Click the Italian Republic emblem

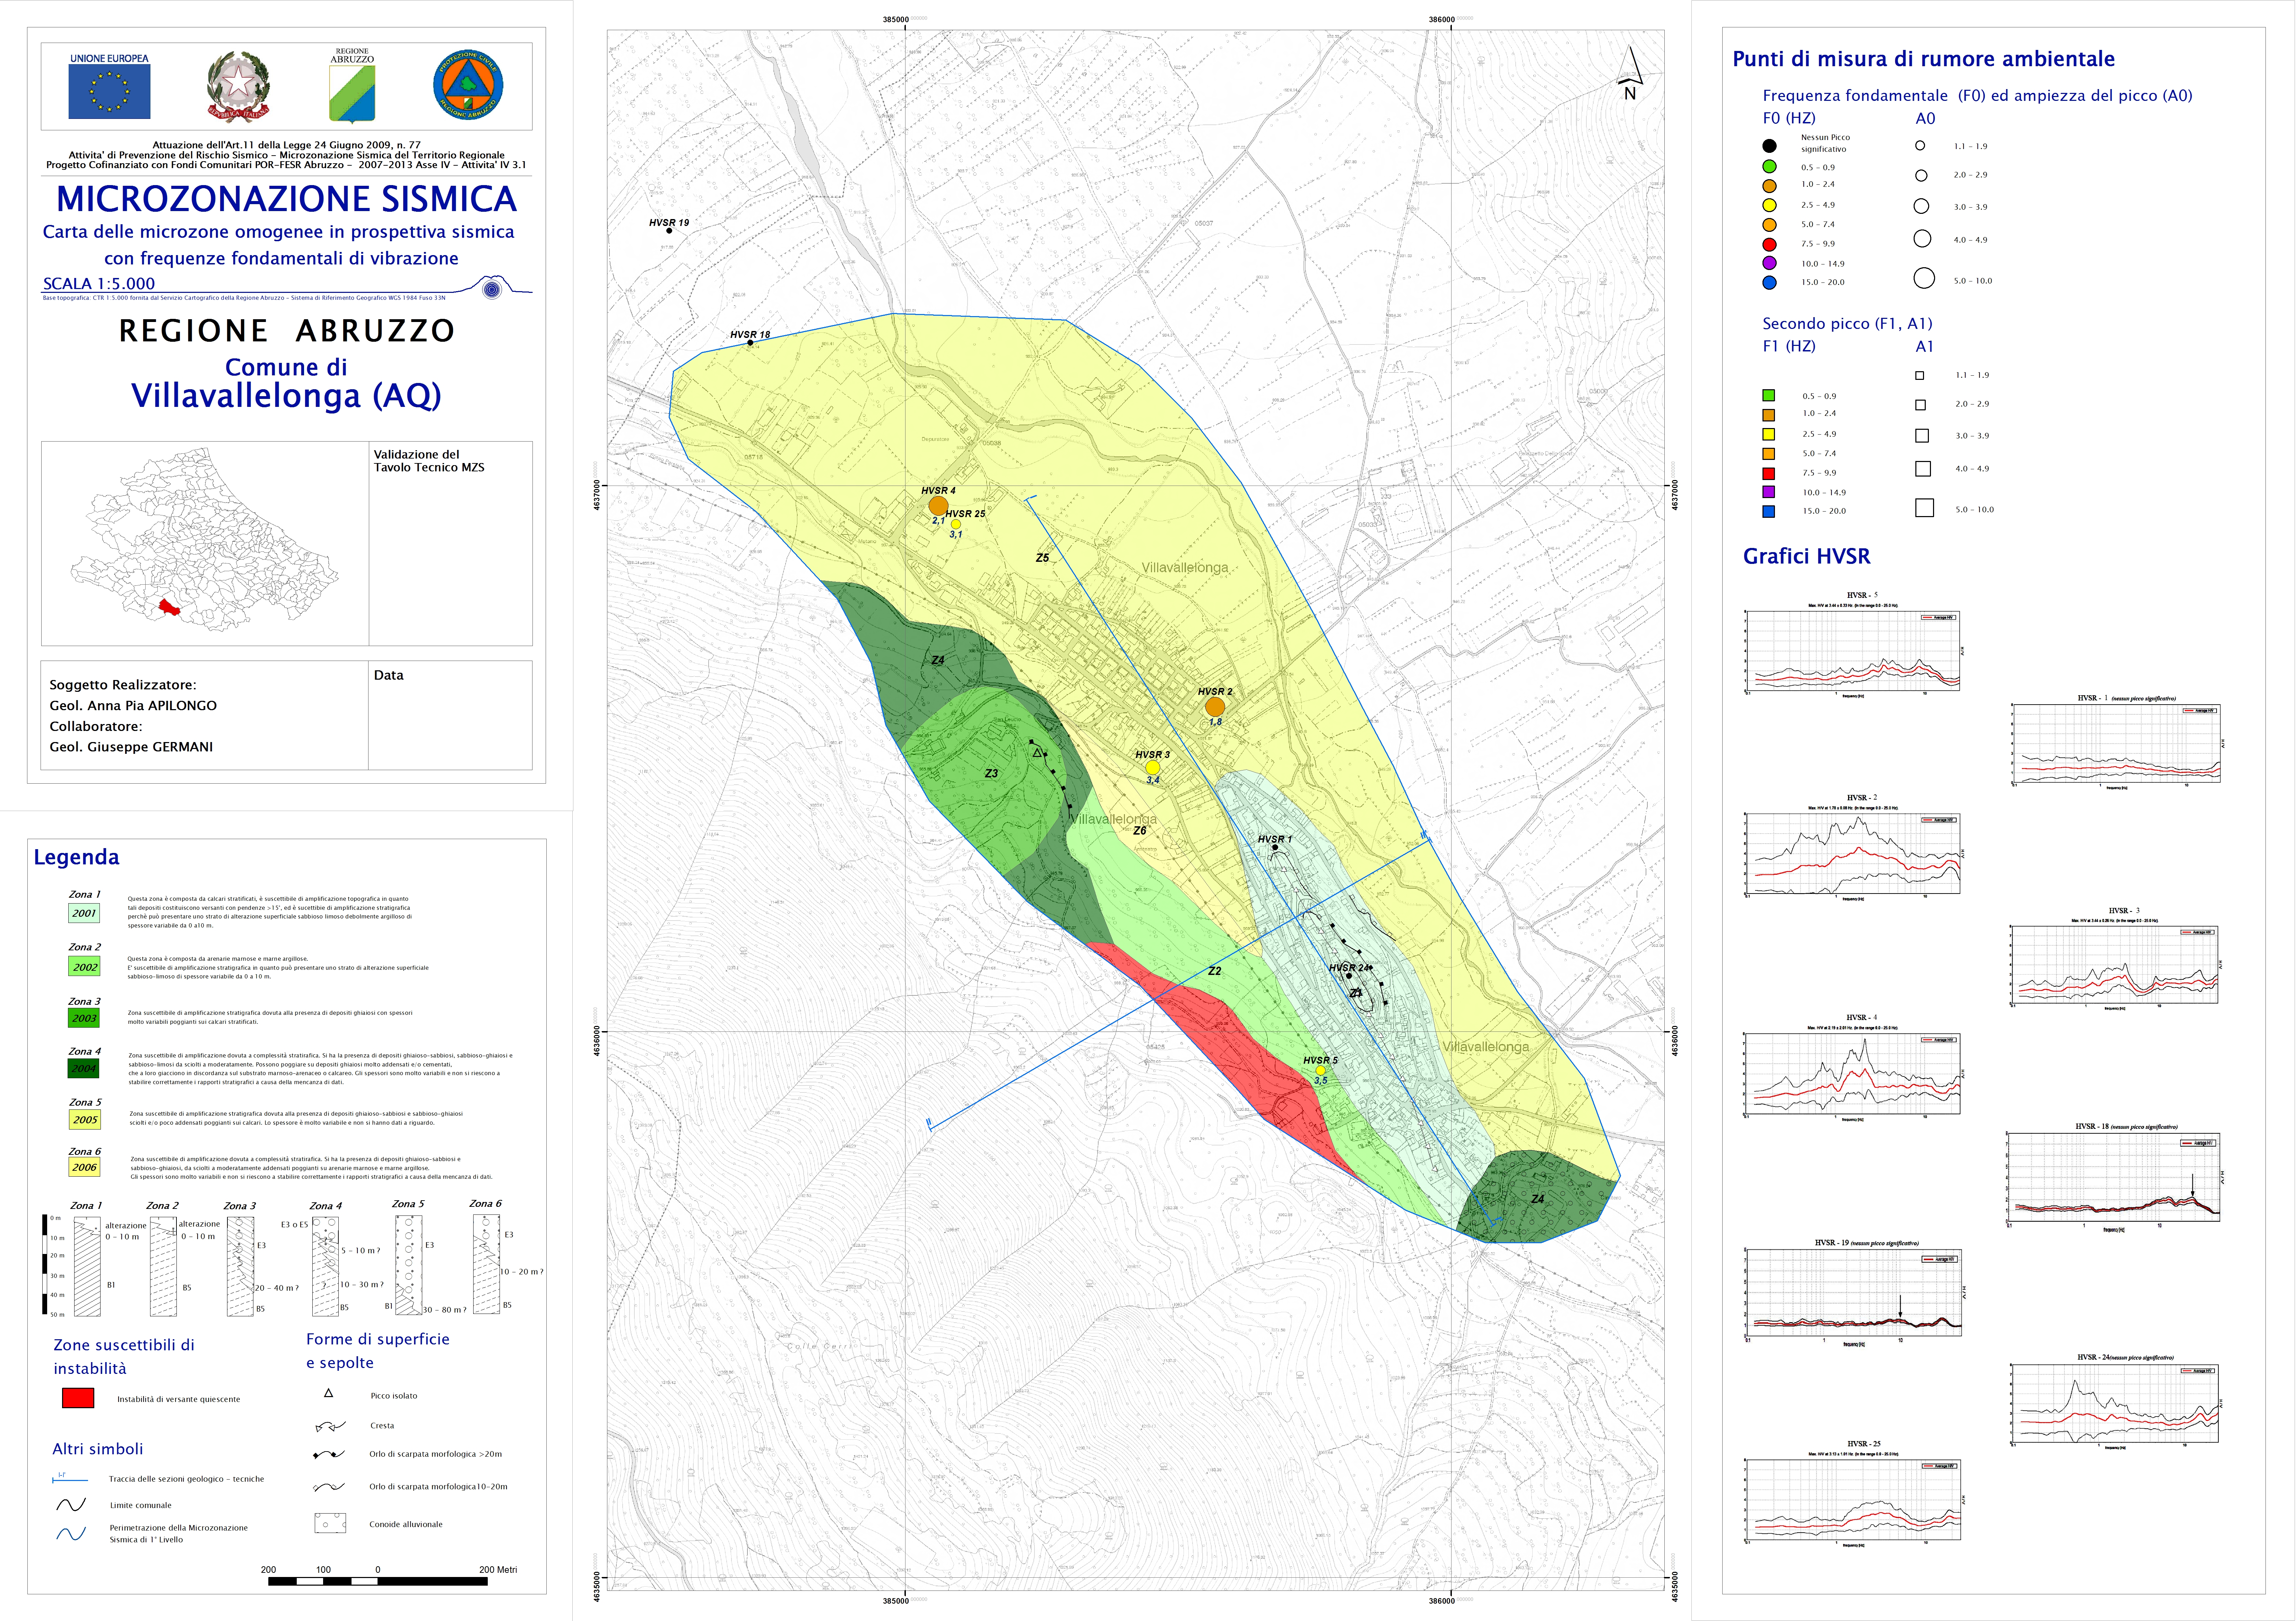click(238, 87)
